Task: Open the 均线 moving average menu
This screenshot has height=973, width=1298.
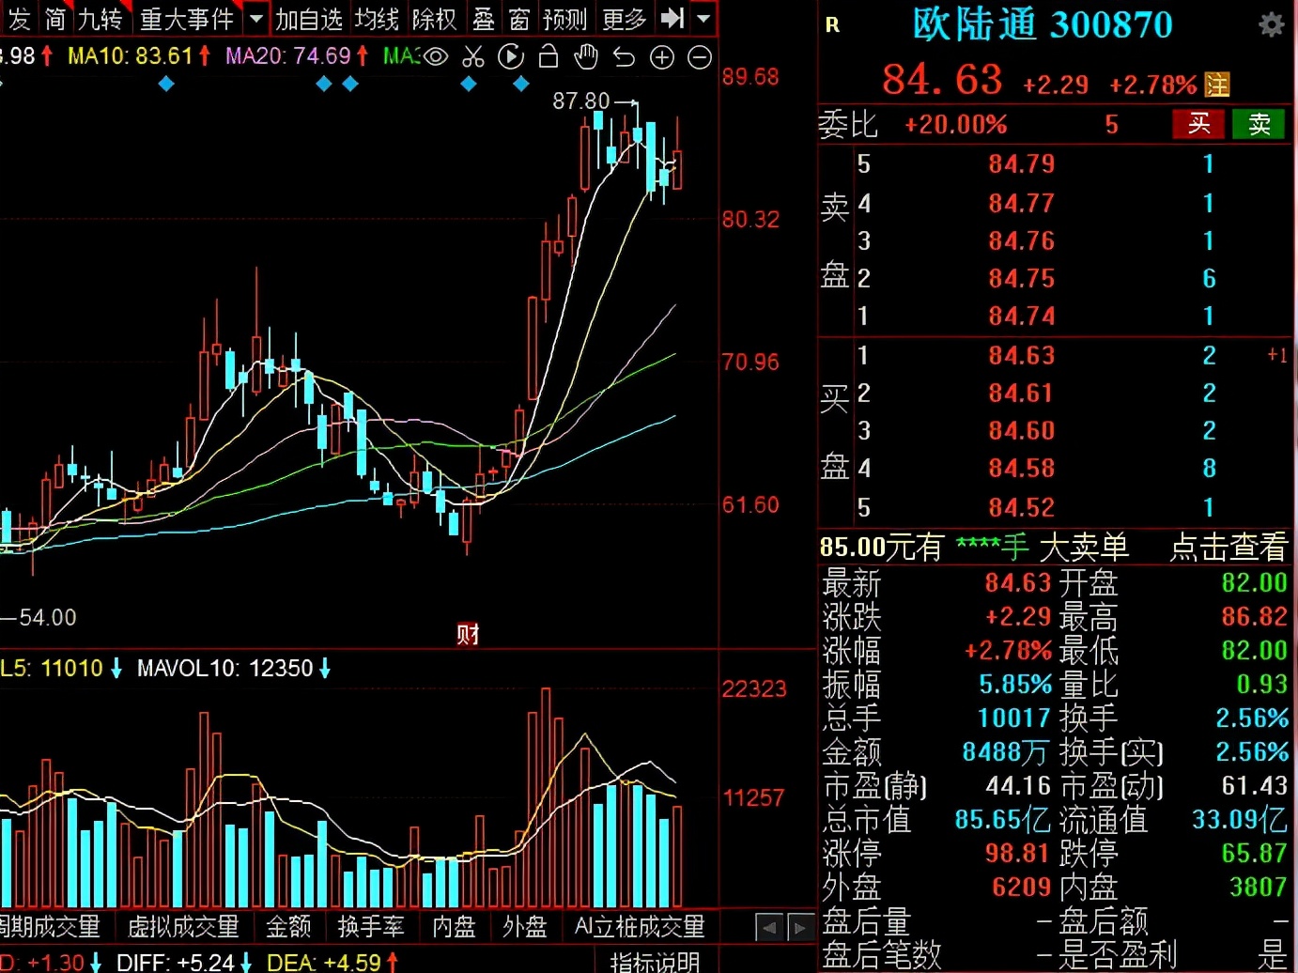Action: 377,19
